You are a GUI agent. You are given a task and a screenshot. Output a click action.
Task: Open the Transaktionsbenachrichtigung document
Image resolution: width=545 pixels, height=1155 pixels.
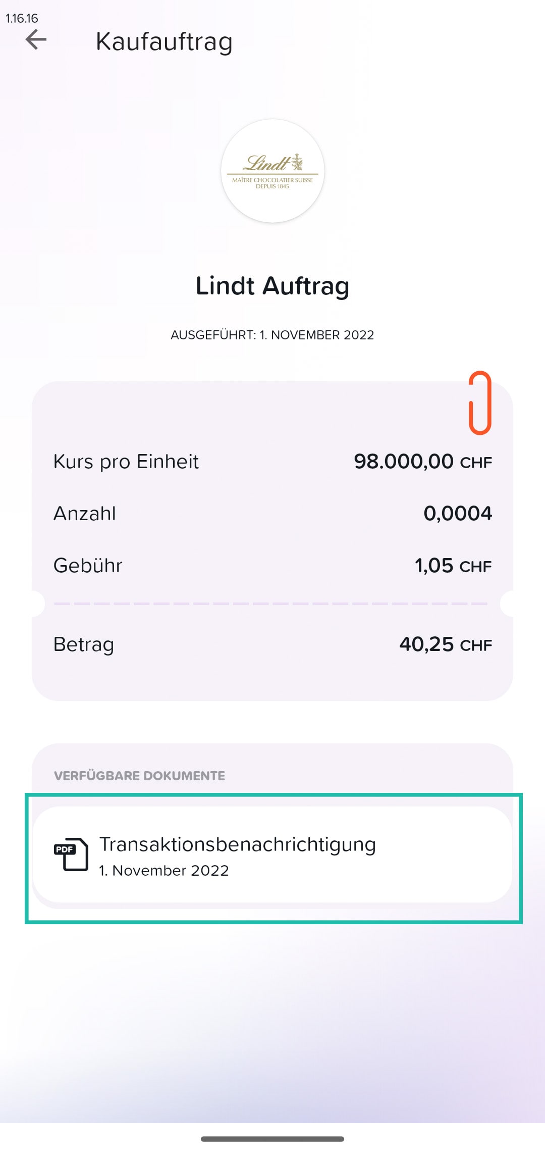point(272,855)
